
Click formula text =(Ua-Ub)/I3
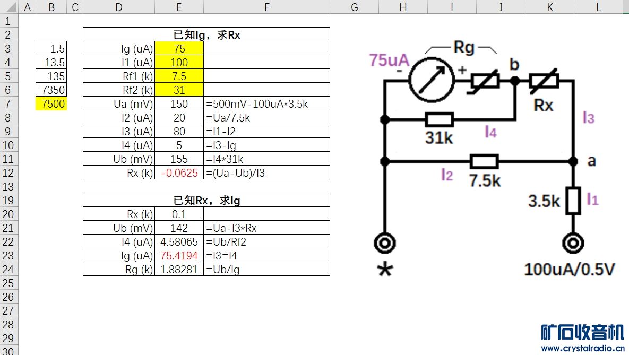click(235, 173)
